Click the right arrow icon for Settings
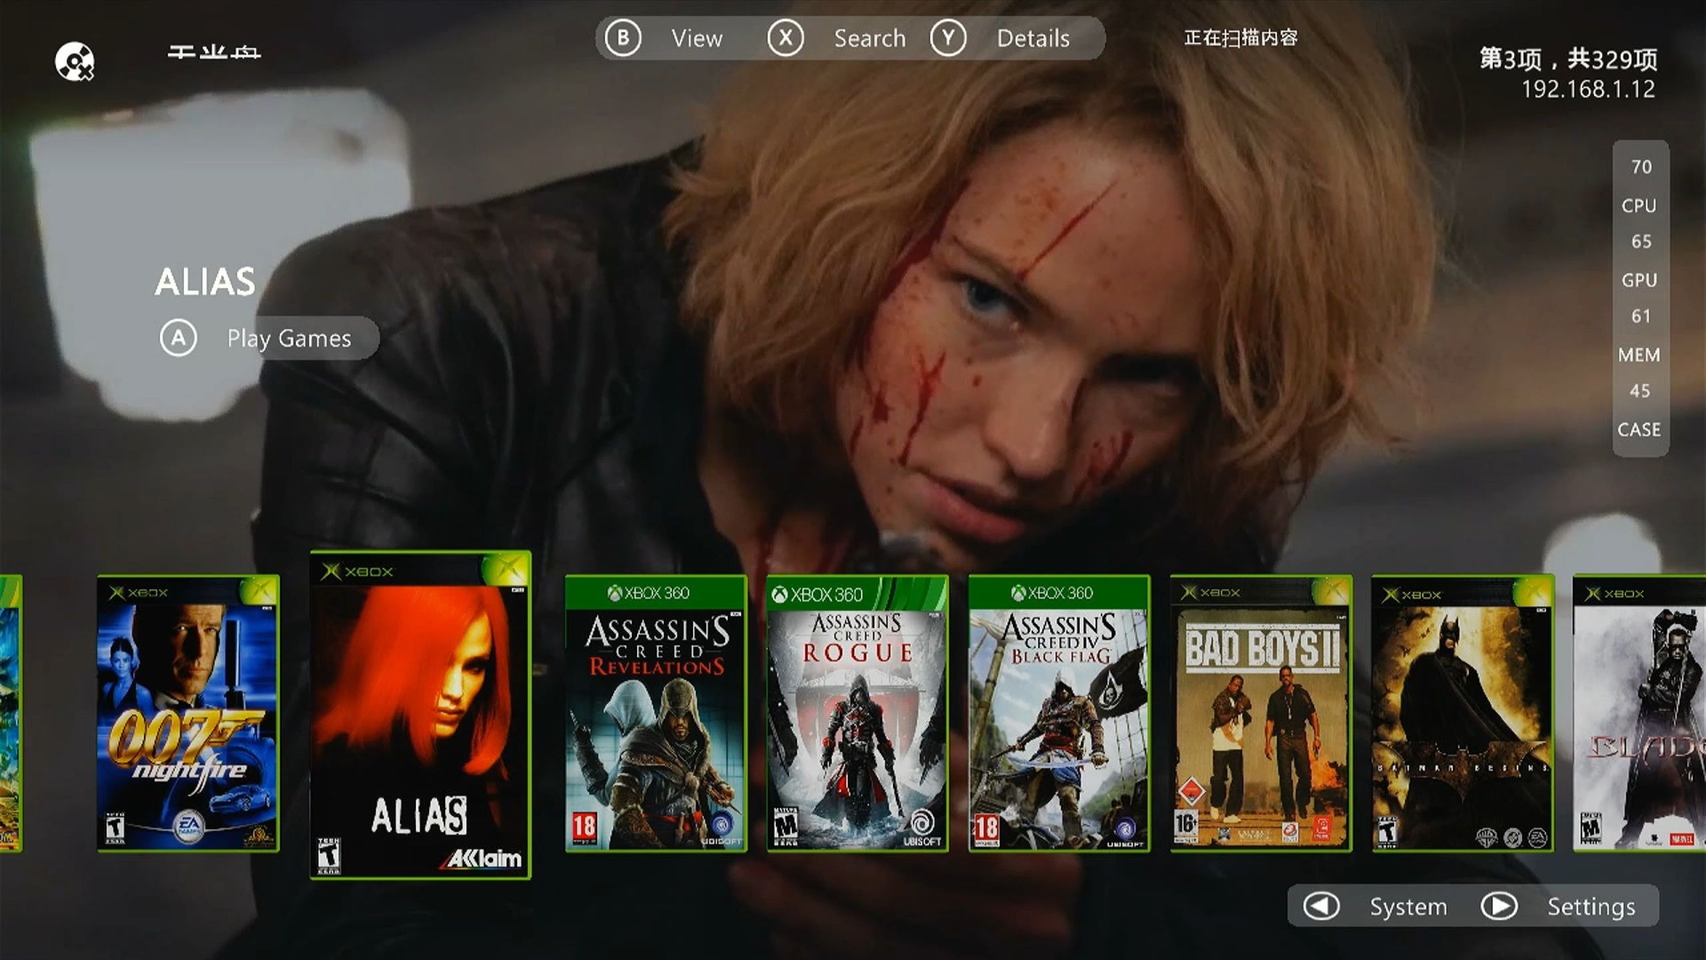This screenshot has width=1706, height=960. [x=1499, y=906]
